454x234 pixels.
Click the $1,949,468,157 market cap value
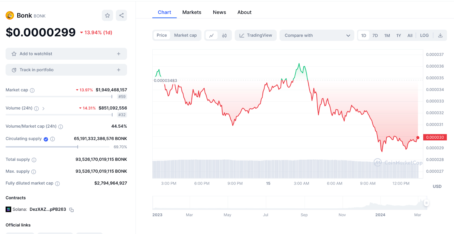point(111,90)
